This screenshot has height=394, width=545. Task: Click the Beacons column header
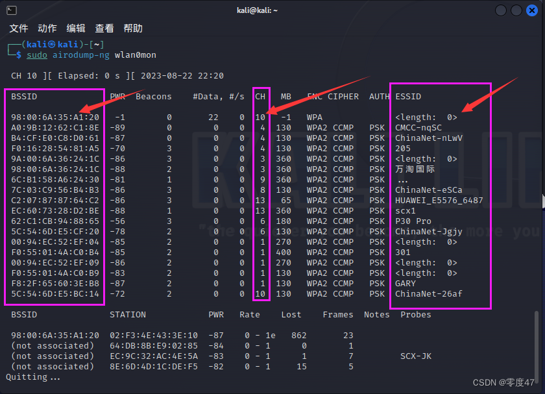(x=154, y=96)
